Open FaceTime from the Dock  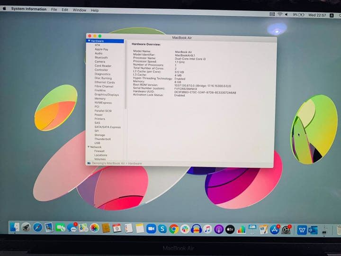(x=60, y=228)
